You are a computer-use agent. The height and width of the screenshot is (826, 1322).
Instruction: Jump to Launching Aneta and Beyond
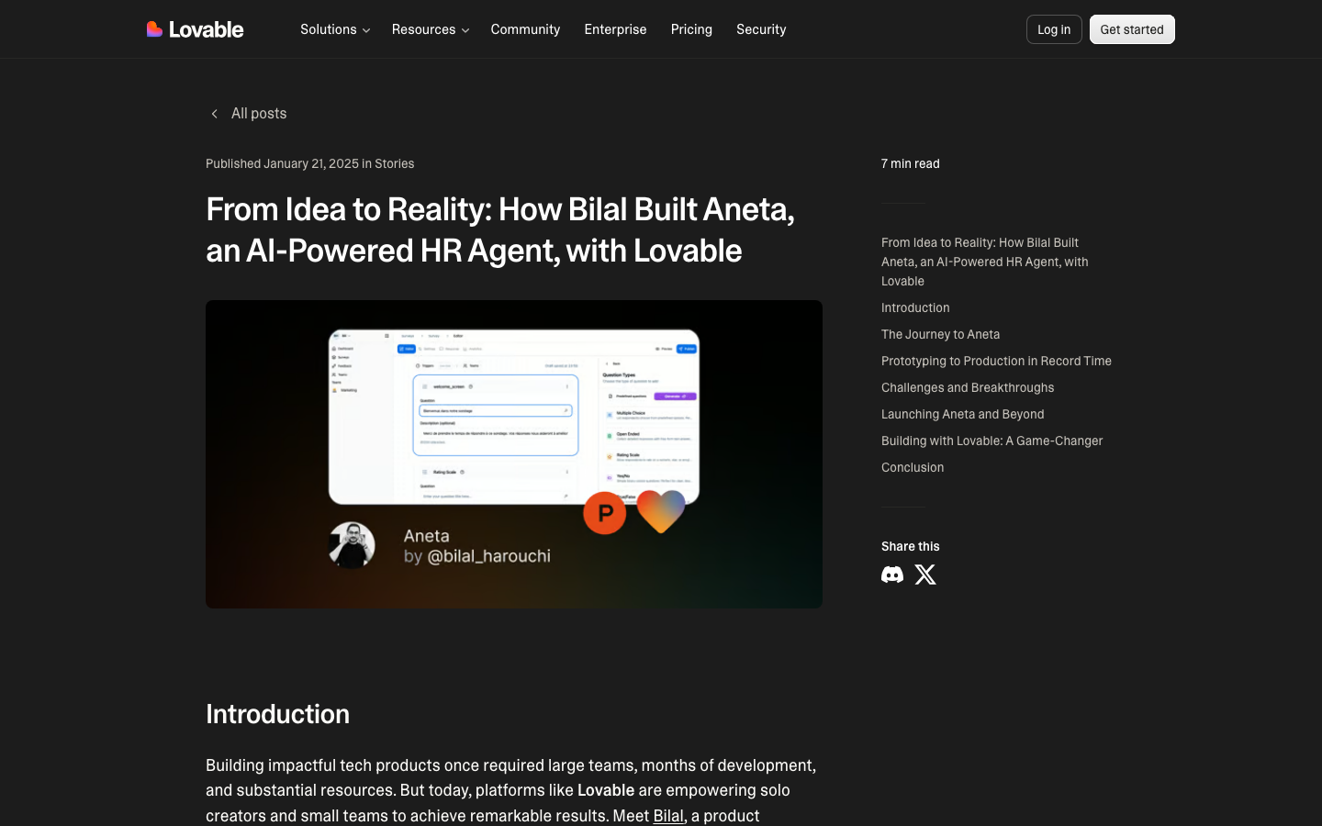coord(962,414)
